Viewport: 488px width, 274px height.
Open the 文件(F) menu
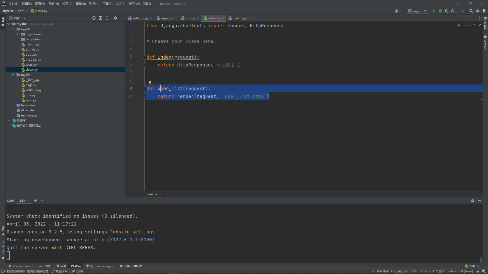click(13, 4)
